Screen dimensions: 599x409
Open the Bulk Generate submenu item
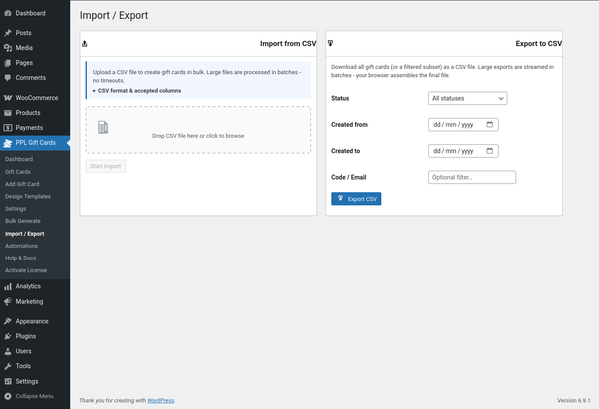pyautogui.click(x=23, y=221)
